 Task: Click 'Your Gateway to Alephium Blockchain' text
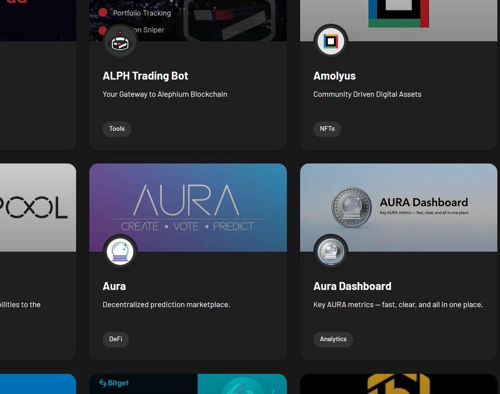pyautogui.click(x=165, y=94)
